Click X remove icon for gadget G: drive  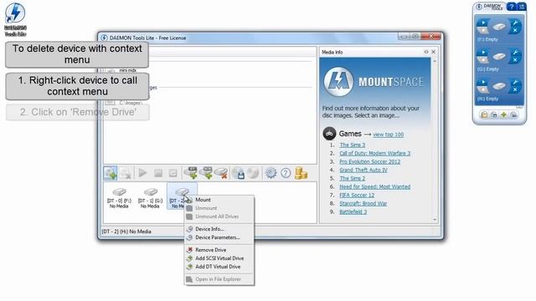pyautogui.click(x=515, y=60)
